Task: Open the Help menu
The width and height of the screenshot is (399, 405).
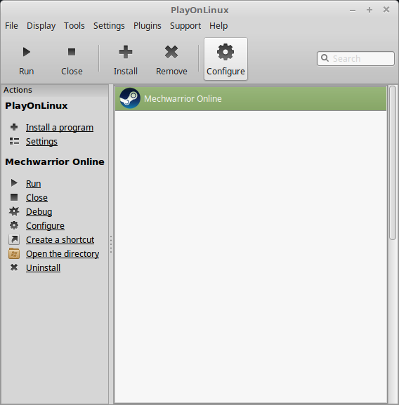Action: (x=218, y=26)
